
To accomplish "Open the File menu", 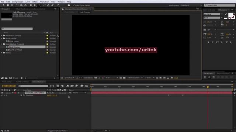I will coord(3,2).
